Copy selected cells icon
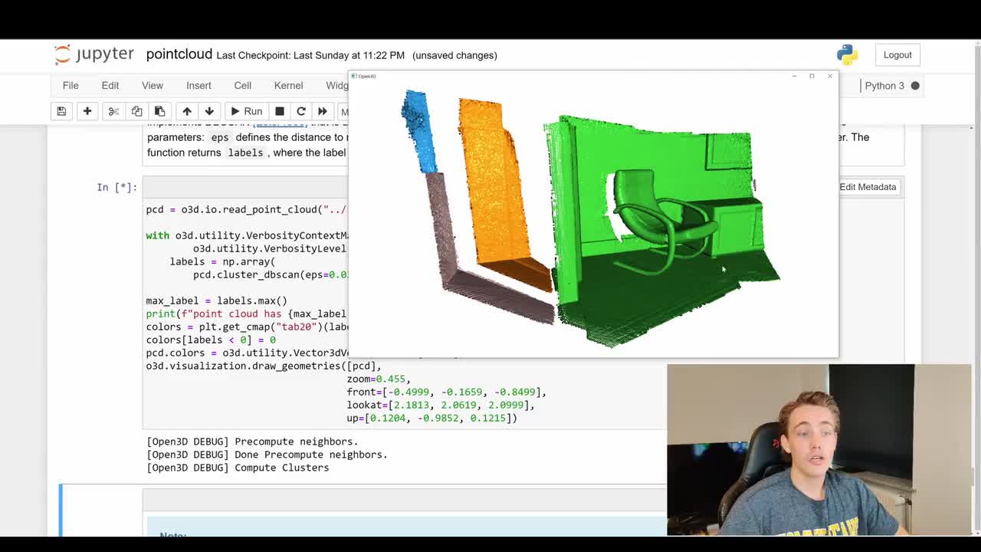Screen dimensions: 981x552 (x=136, y=111)
